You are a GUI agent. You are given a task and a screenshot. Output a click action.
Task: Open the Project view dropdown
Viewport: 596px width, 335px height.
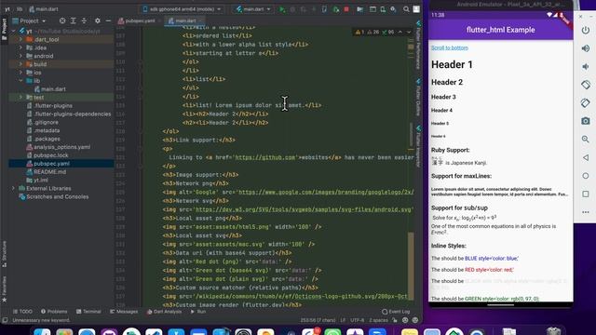(29, 20)
